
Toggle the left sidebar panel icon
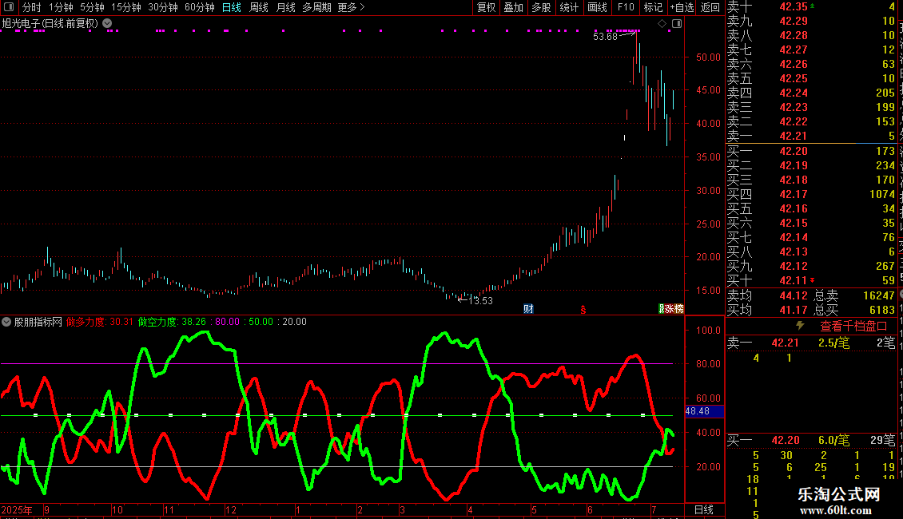point(9,7)
